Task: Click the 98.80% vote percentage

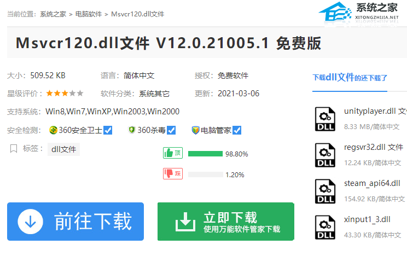Action: click(237, 154)
